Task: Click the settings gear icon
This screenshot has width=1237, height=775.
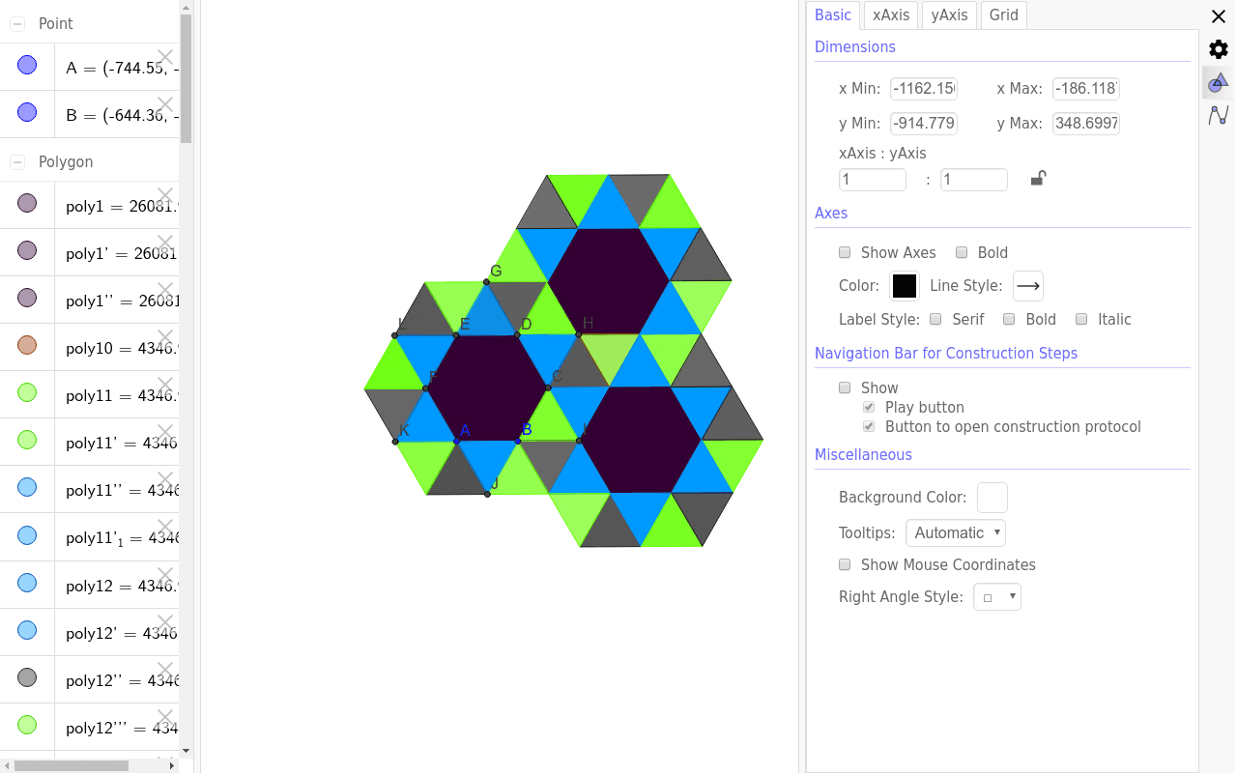Action: pos(1218,49)
